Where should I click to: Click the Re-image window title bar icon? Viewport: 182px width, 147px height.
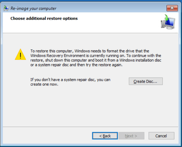click(6, 8)
